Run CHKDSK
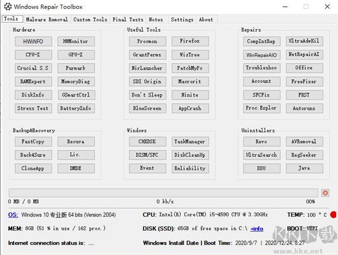Screen dimensions: 338x255 pos(148,142)
